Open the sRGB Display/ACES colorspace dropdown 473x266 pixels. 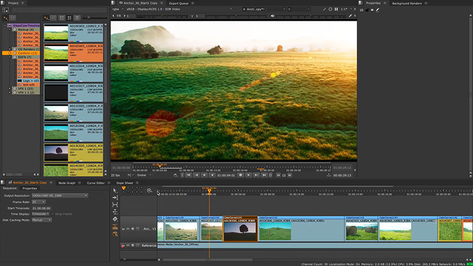179,9
